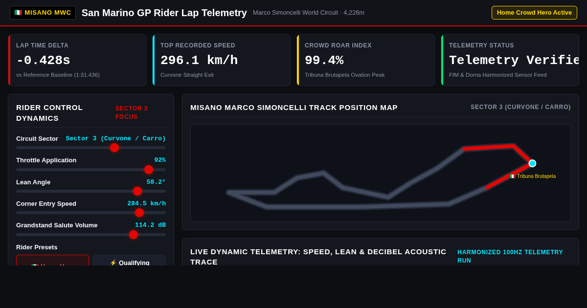Click the cyan rider position dot on track map

(532, 163)
